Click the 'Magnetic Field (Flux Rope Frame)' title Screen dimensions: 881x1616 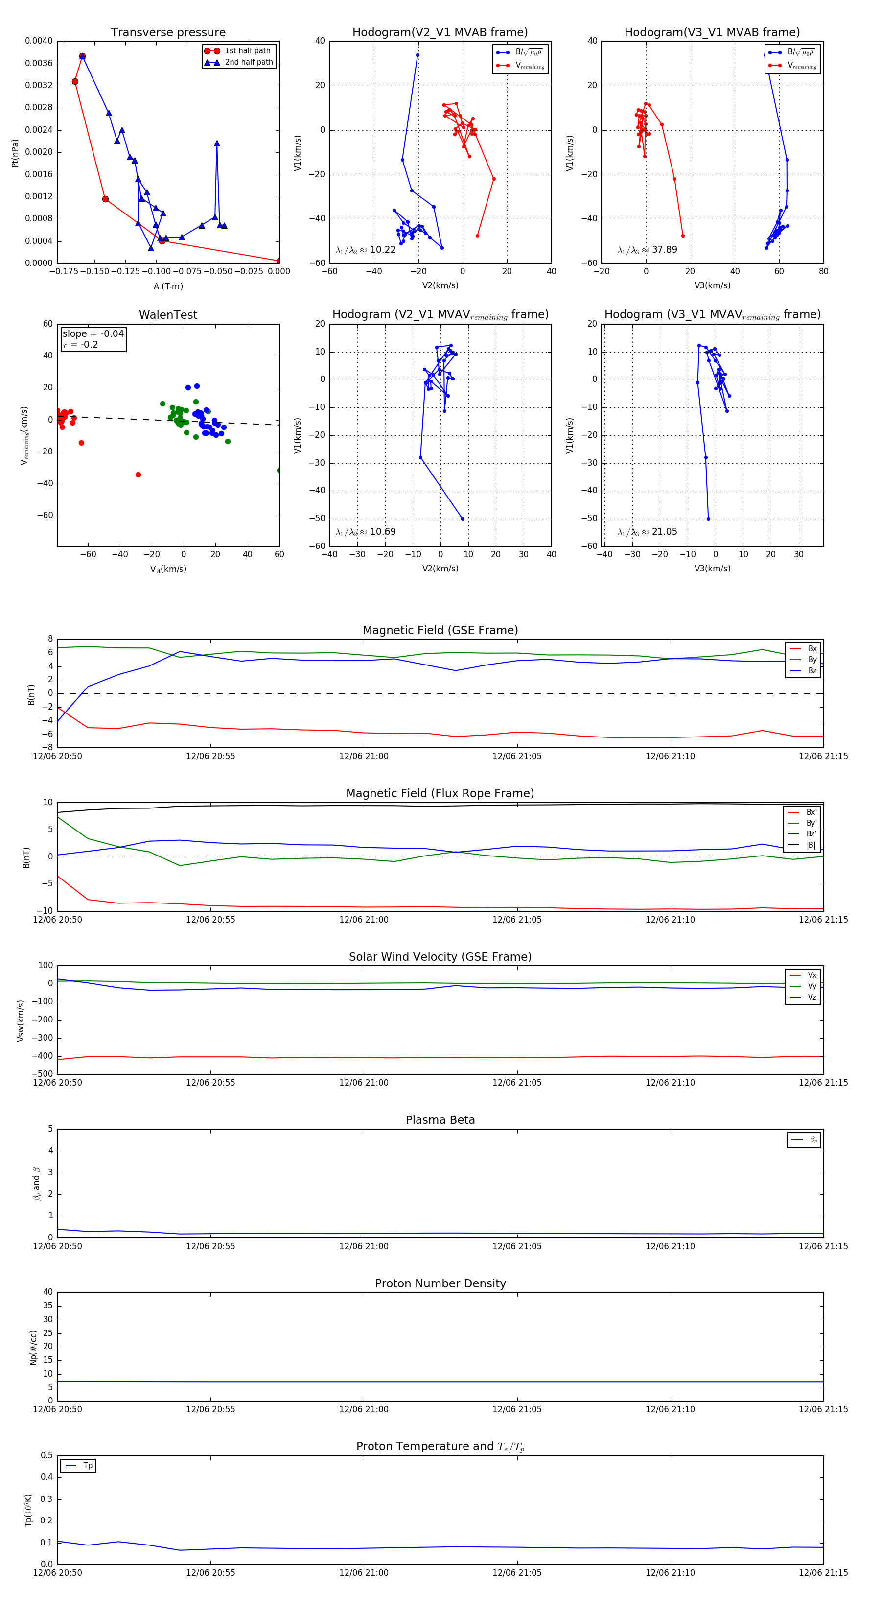[440, 794]
